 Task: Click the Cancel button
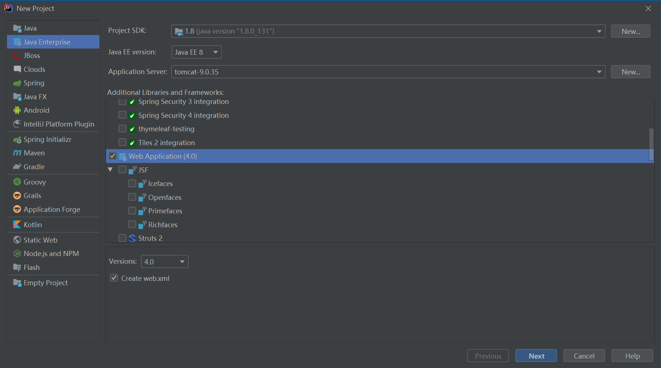coord(584,356)
